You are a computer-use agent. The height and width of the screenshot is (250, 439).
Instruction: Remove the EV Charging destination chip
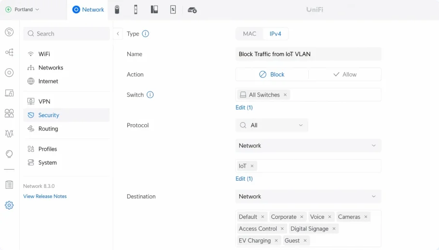click(x=276, y=240)
